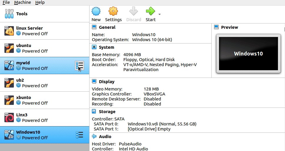285x151 pixels.
Task: Click the System section chip icon
Action: pyautogui.click(x=94, y=47)
